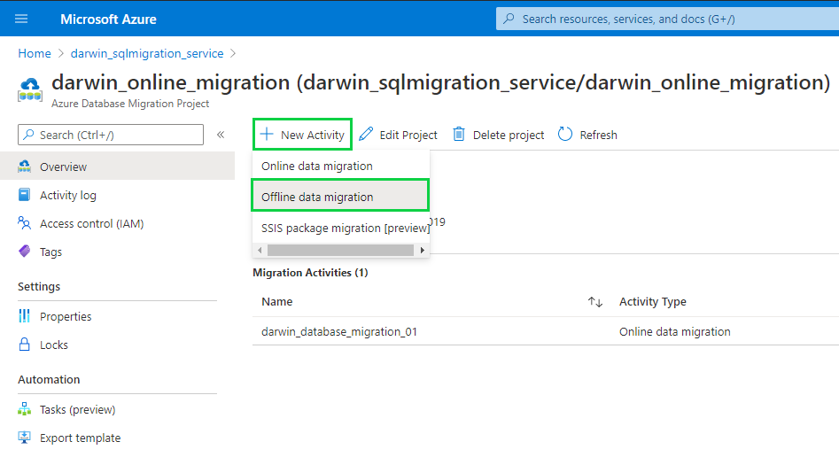
Task: Click the left arrow of the menu scrollbar
Action: [260, 250]
